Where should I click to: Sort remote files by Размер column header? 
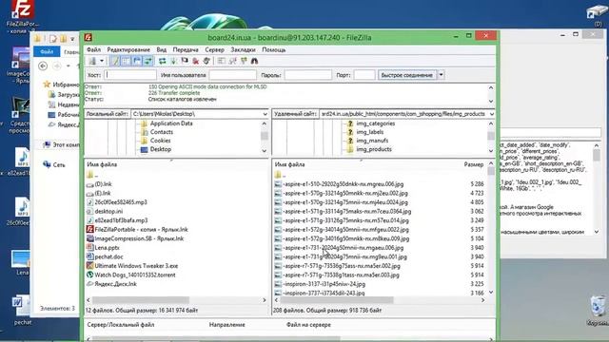point(474,164)
